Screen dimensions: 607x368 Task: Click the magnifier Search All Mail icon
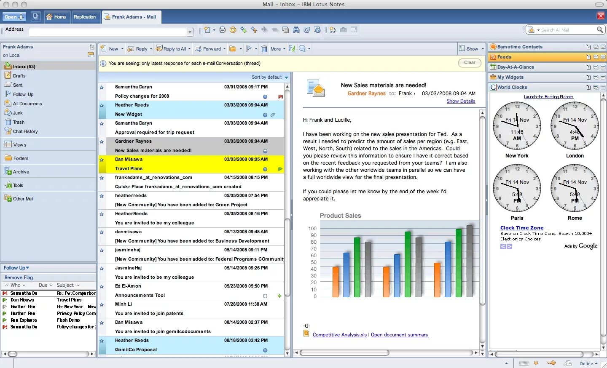pos(600,30)
